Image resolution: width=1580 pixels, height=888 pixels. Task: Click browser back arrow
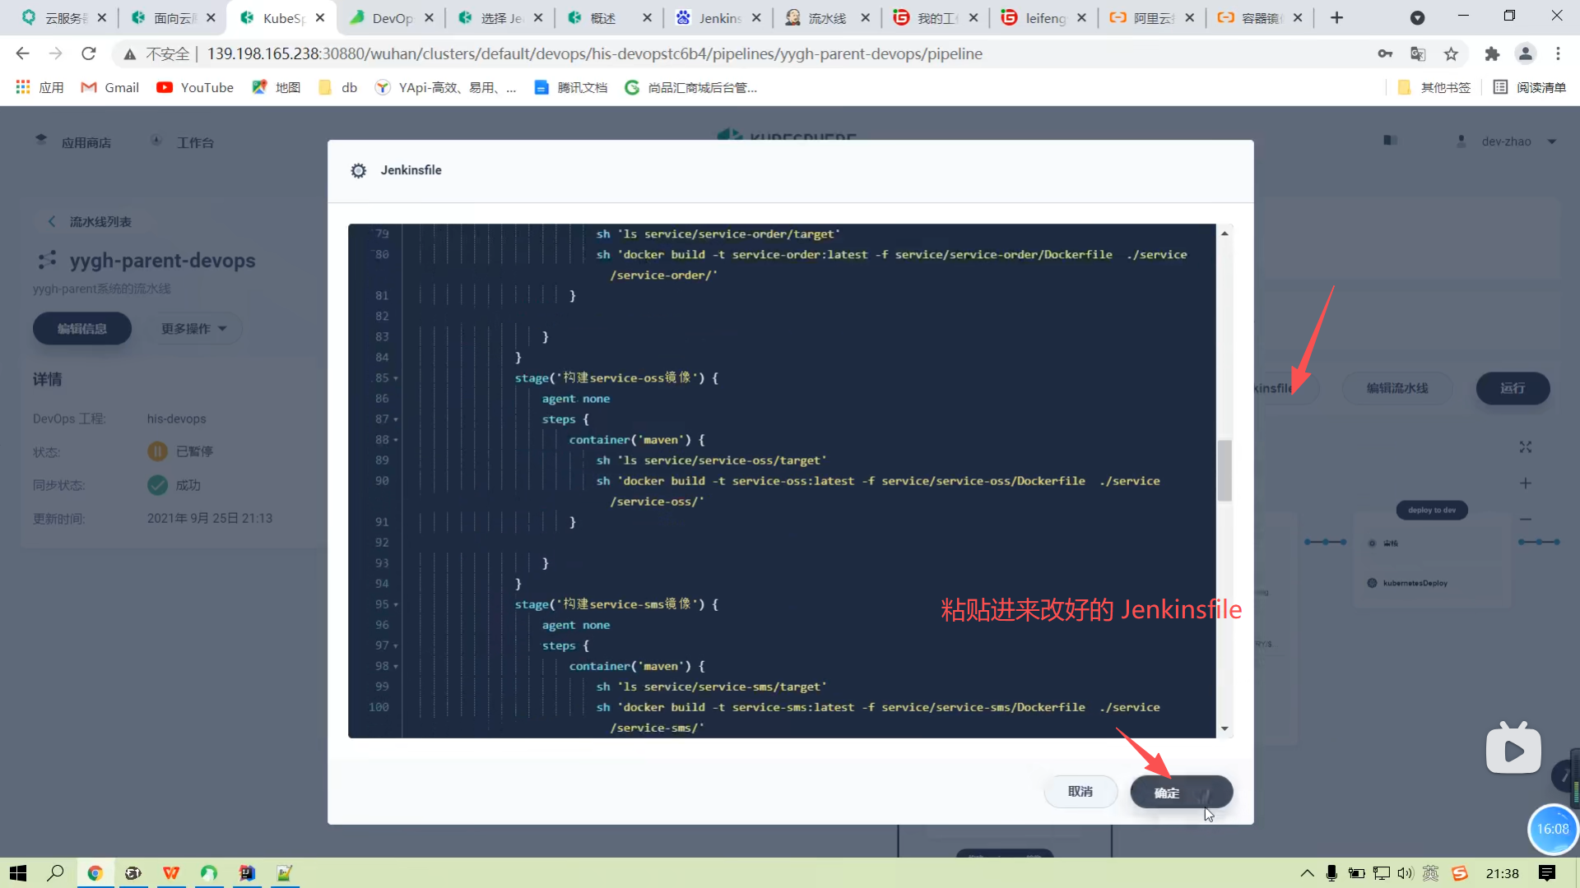click(22, 53)
